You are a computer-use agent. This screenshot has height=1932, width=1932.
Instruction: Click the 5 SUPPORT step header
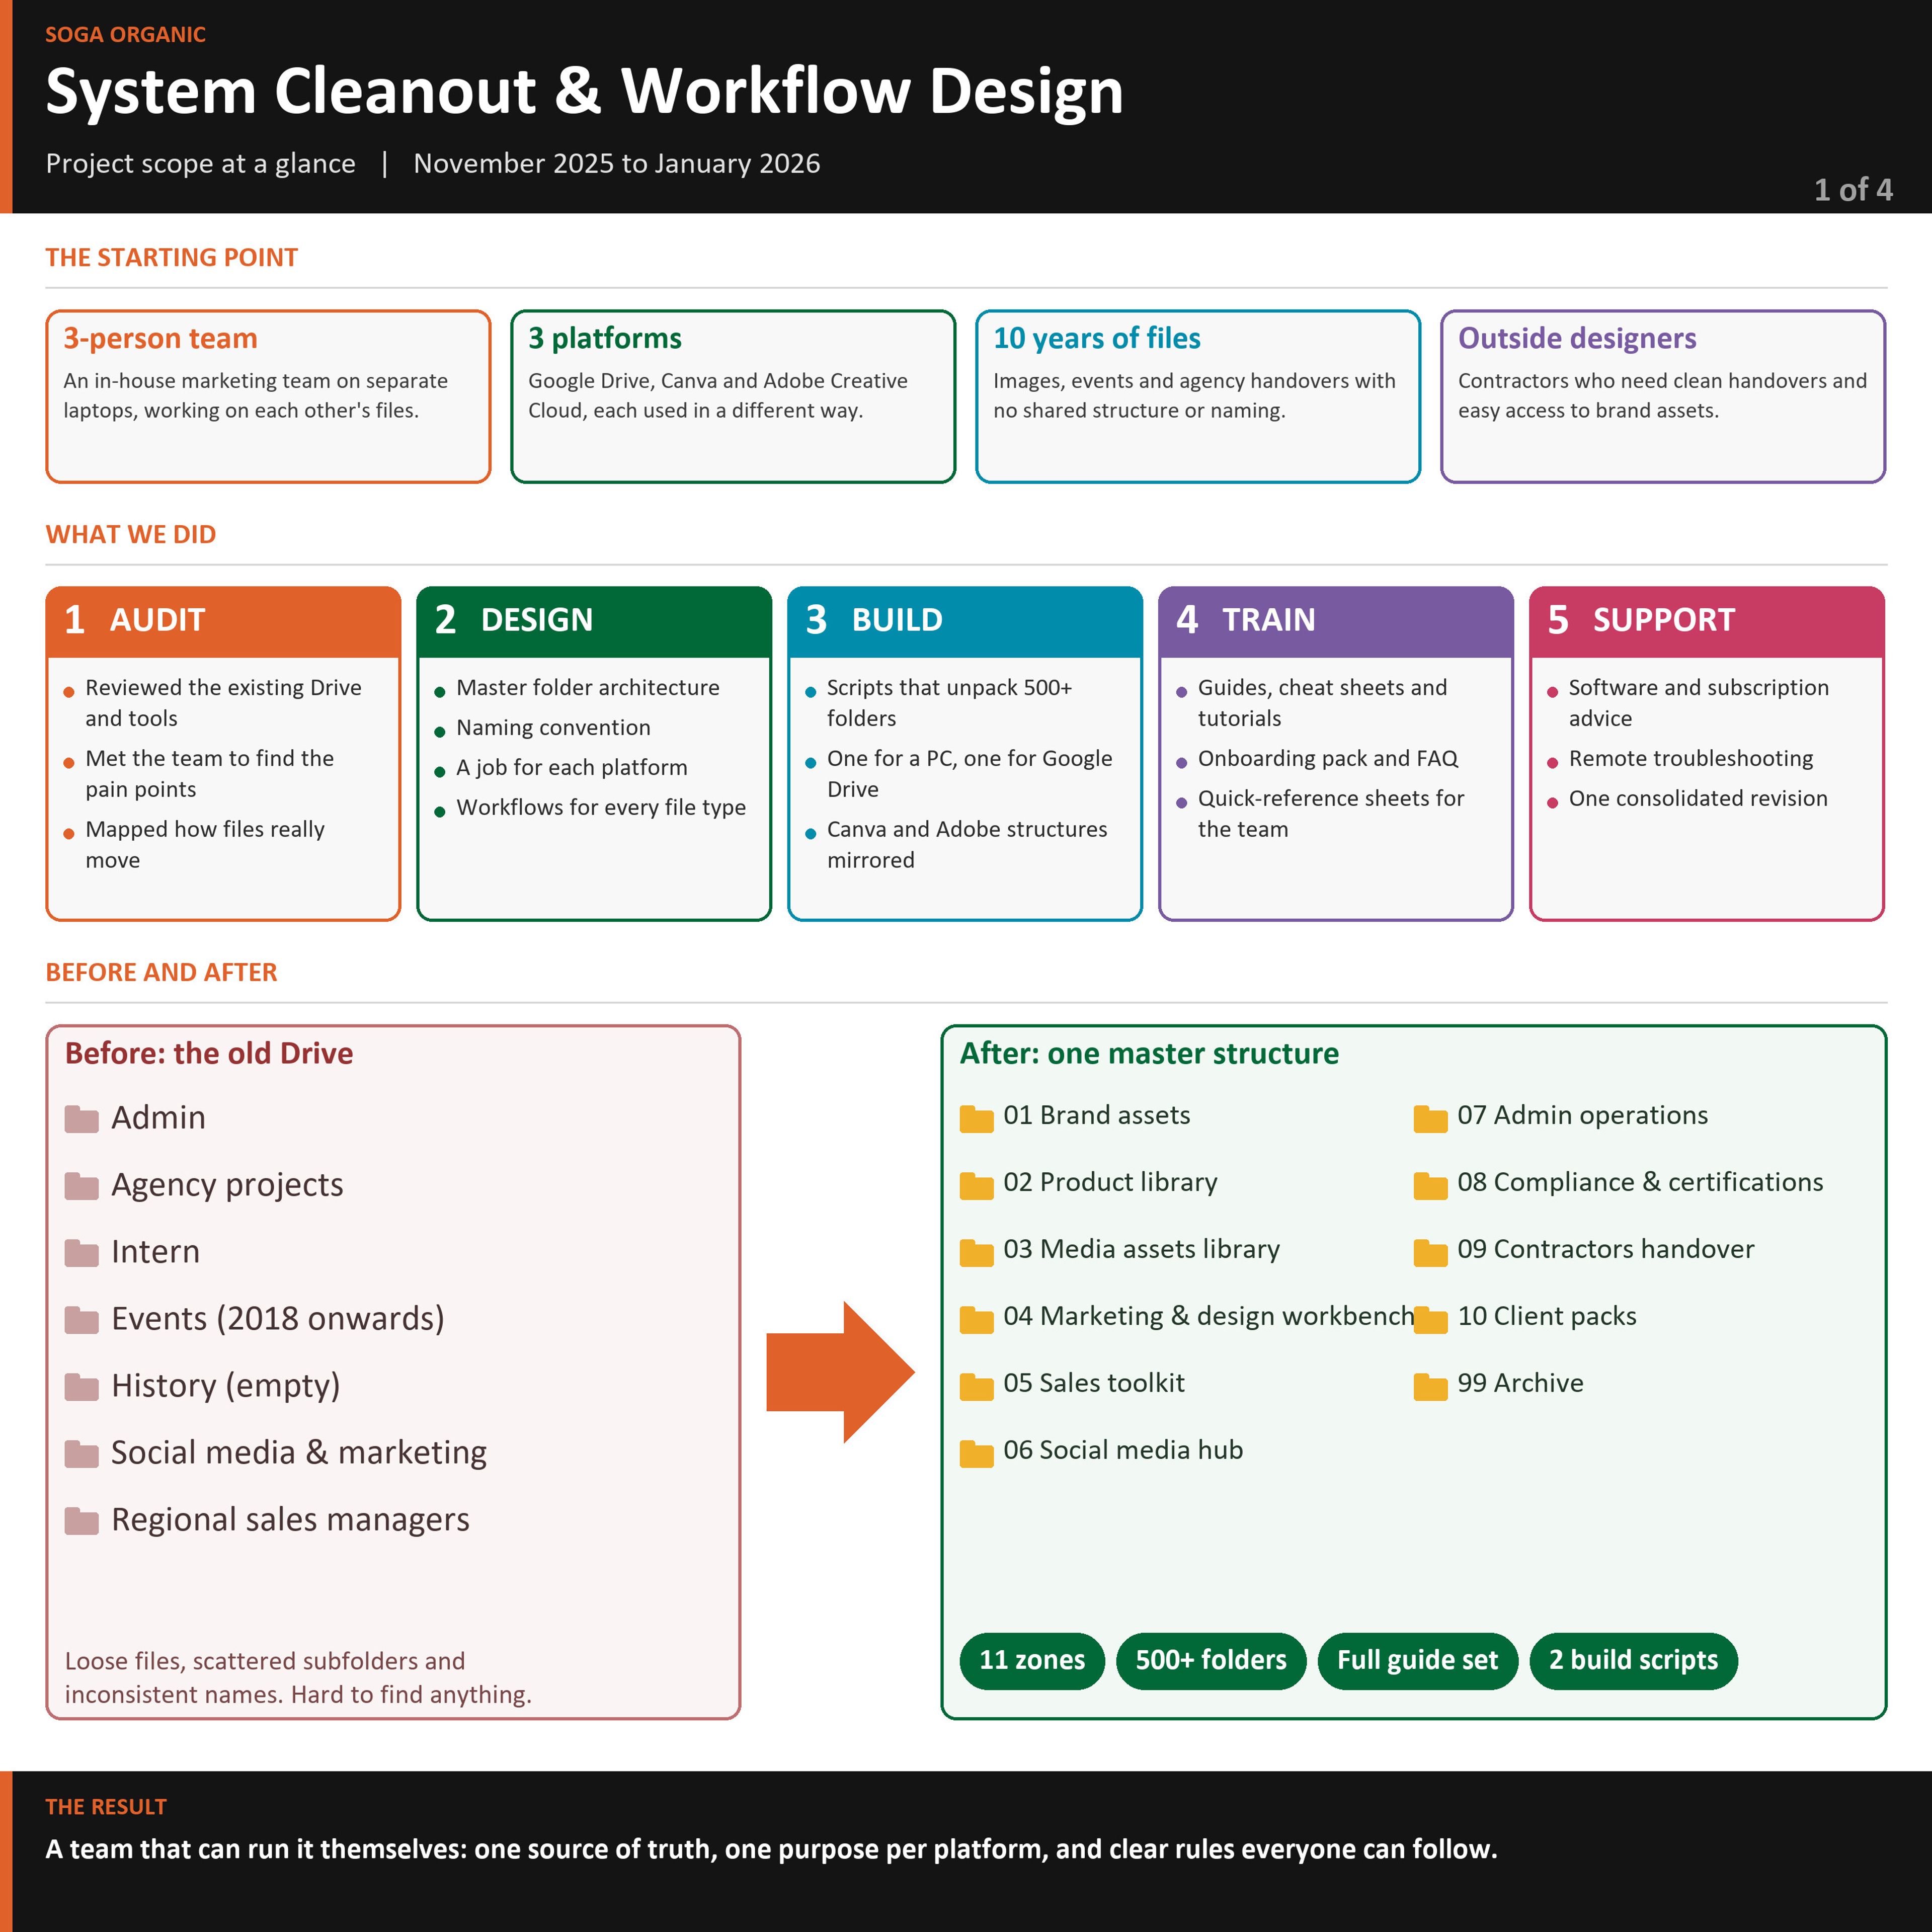(1707, 621)
